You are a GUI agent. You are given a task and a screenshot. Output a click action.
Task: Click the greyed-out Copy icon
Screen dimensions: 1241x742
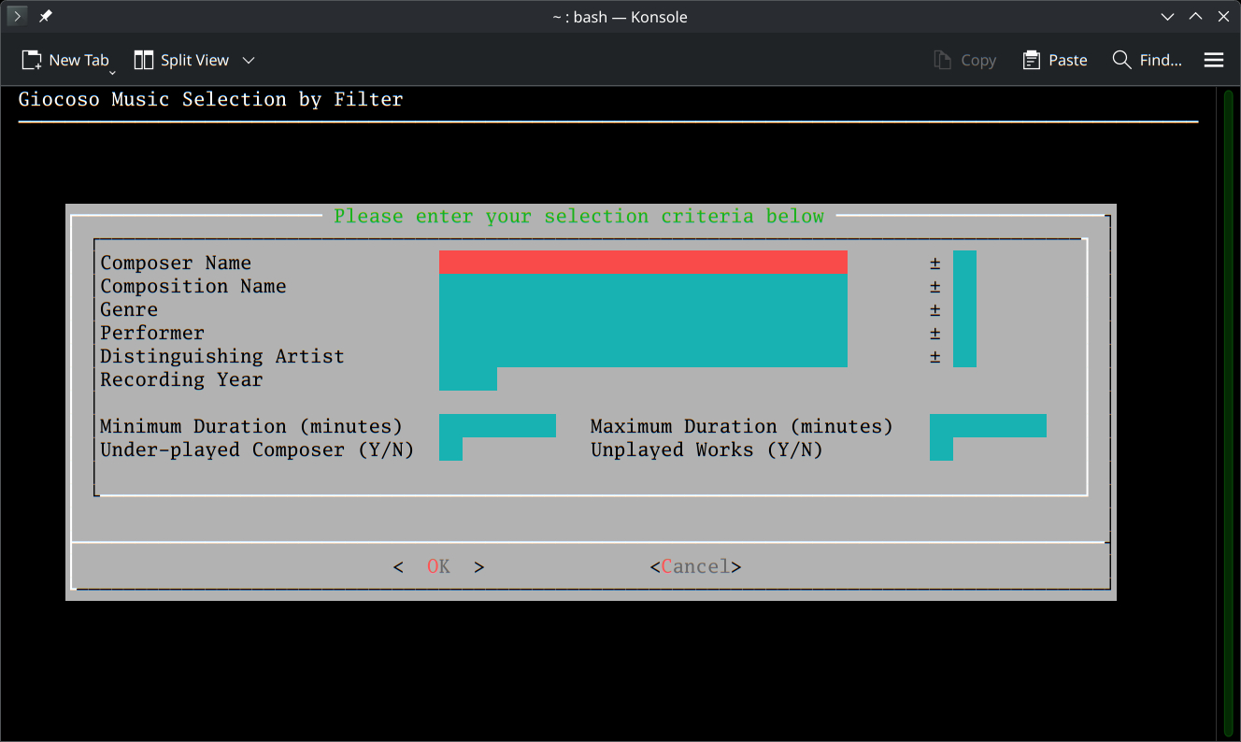point(943,60)
